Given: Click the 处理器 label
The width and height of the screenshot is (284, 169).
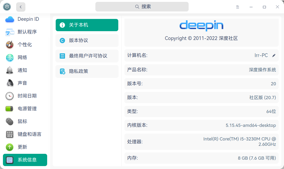Looking at the screenshot, I should point(135,142).
